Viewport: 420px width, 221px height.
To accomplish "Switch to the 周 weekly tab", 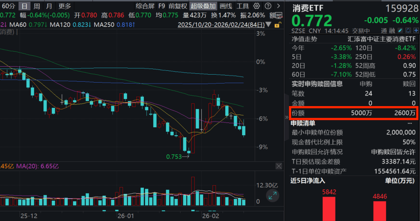I will (x=37, y=6).
